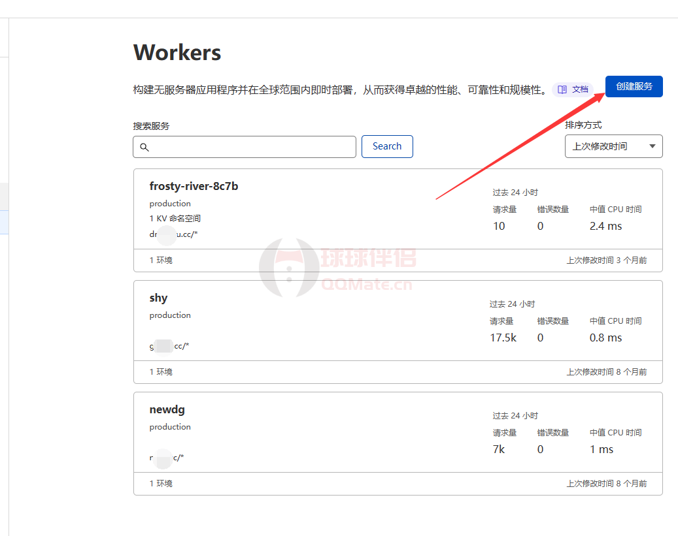Open the shy worker service

[158, 298]
